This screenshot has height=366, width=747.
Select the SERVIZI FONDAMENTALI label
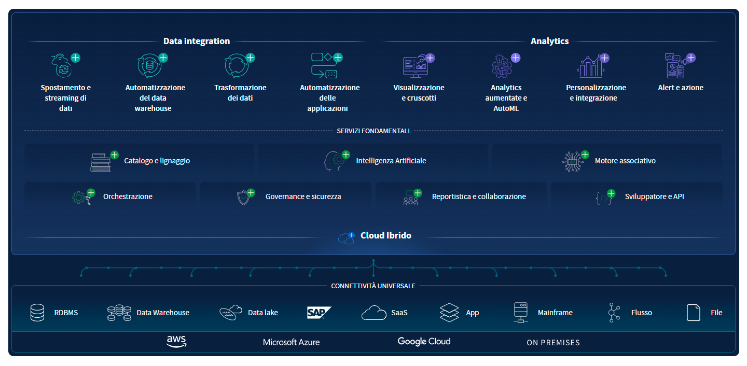coord(373,131)
